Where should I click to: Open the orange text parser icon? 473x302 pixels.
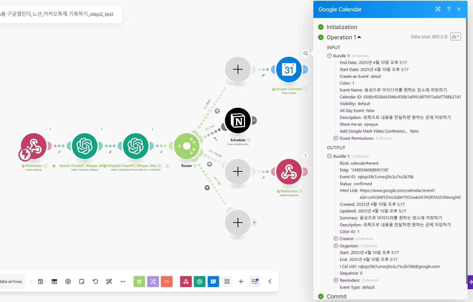click(x=167, y=281)
